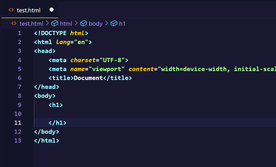Click the HTML file icon in the test.html tab
276x167 pixels.
point(11,10)
